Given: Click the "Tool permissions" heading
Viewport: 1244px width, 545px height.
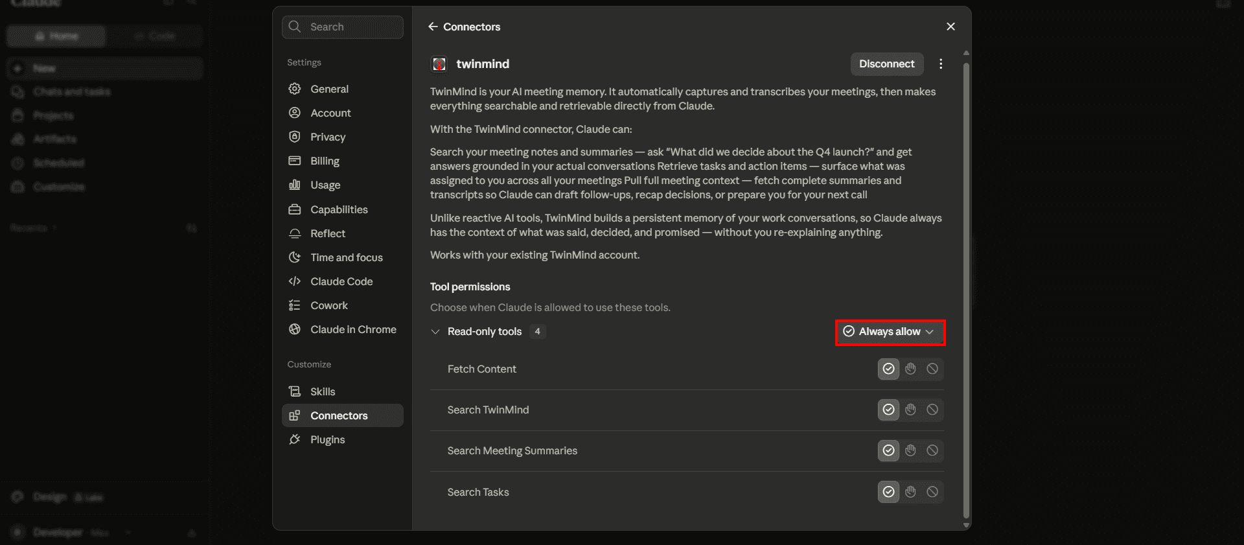Looking at the screenshot, I should [x=470, y=287].
